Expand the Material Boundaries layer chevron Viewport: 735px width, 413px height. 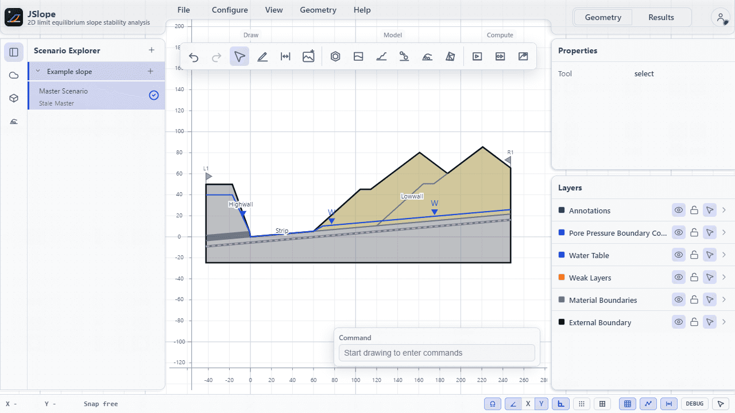724,300
